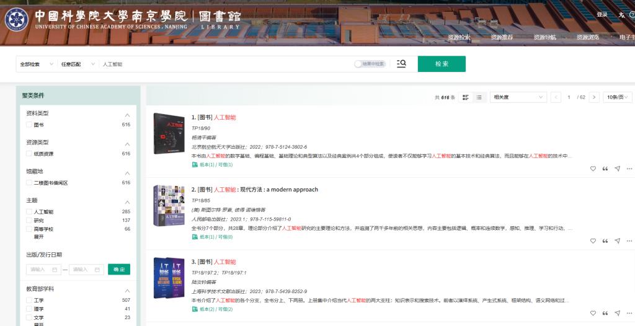Share the third book using arrow icon
The width and height of the screenshot is (635, 326).
[x=617, y=313]
